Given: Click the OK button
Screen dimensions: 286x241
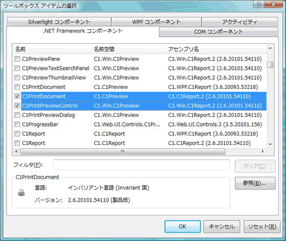Looking at the screenshot, I should point(182,226).
